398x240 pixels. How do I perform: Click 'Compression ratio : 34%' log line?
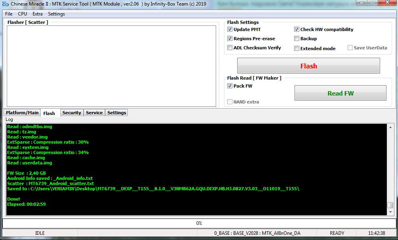pos(48,152)
